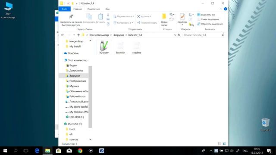The height and width of the screenshot is (155, 276).
Task: Click Delete (Удалить) button
Action: (144, 16)
